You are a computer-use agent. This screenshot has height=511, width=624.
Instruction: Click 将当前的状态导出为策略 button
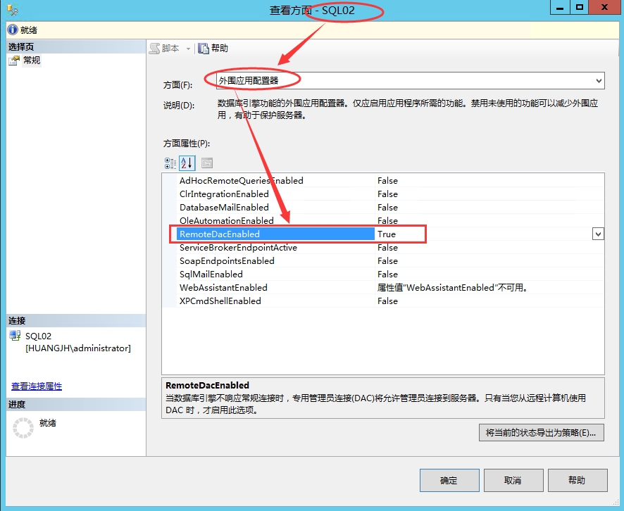[541, 433]
